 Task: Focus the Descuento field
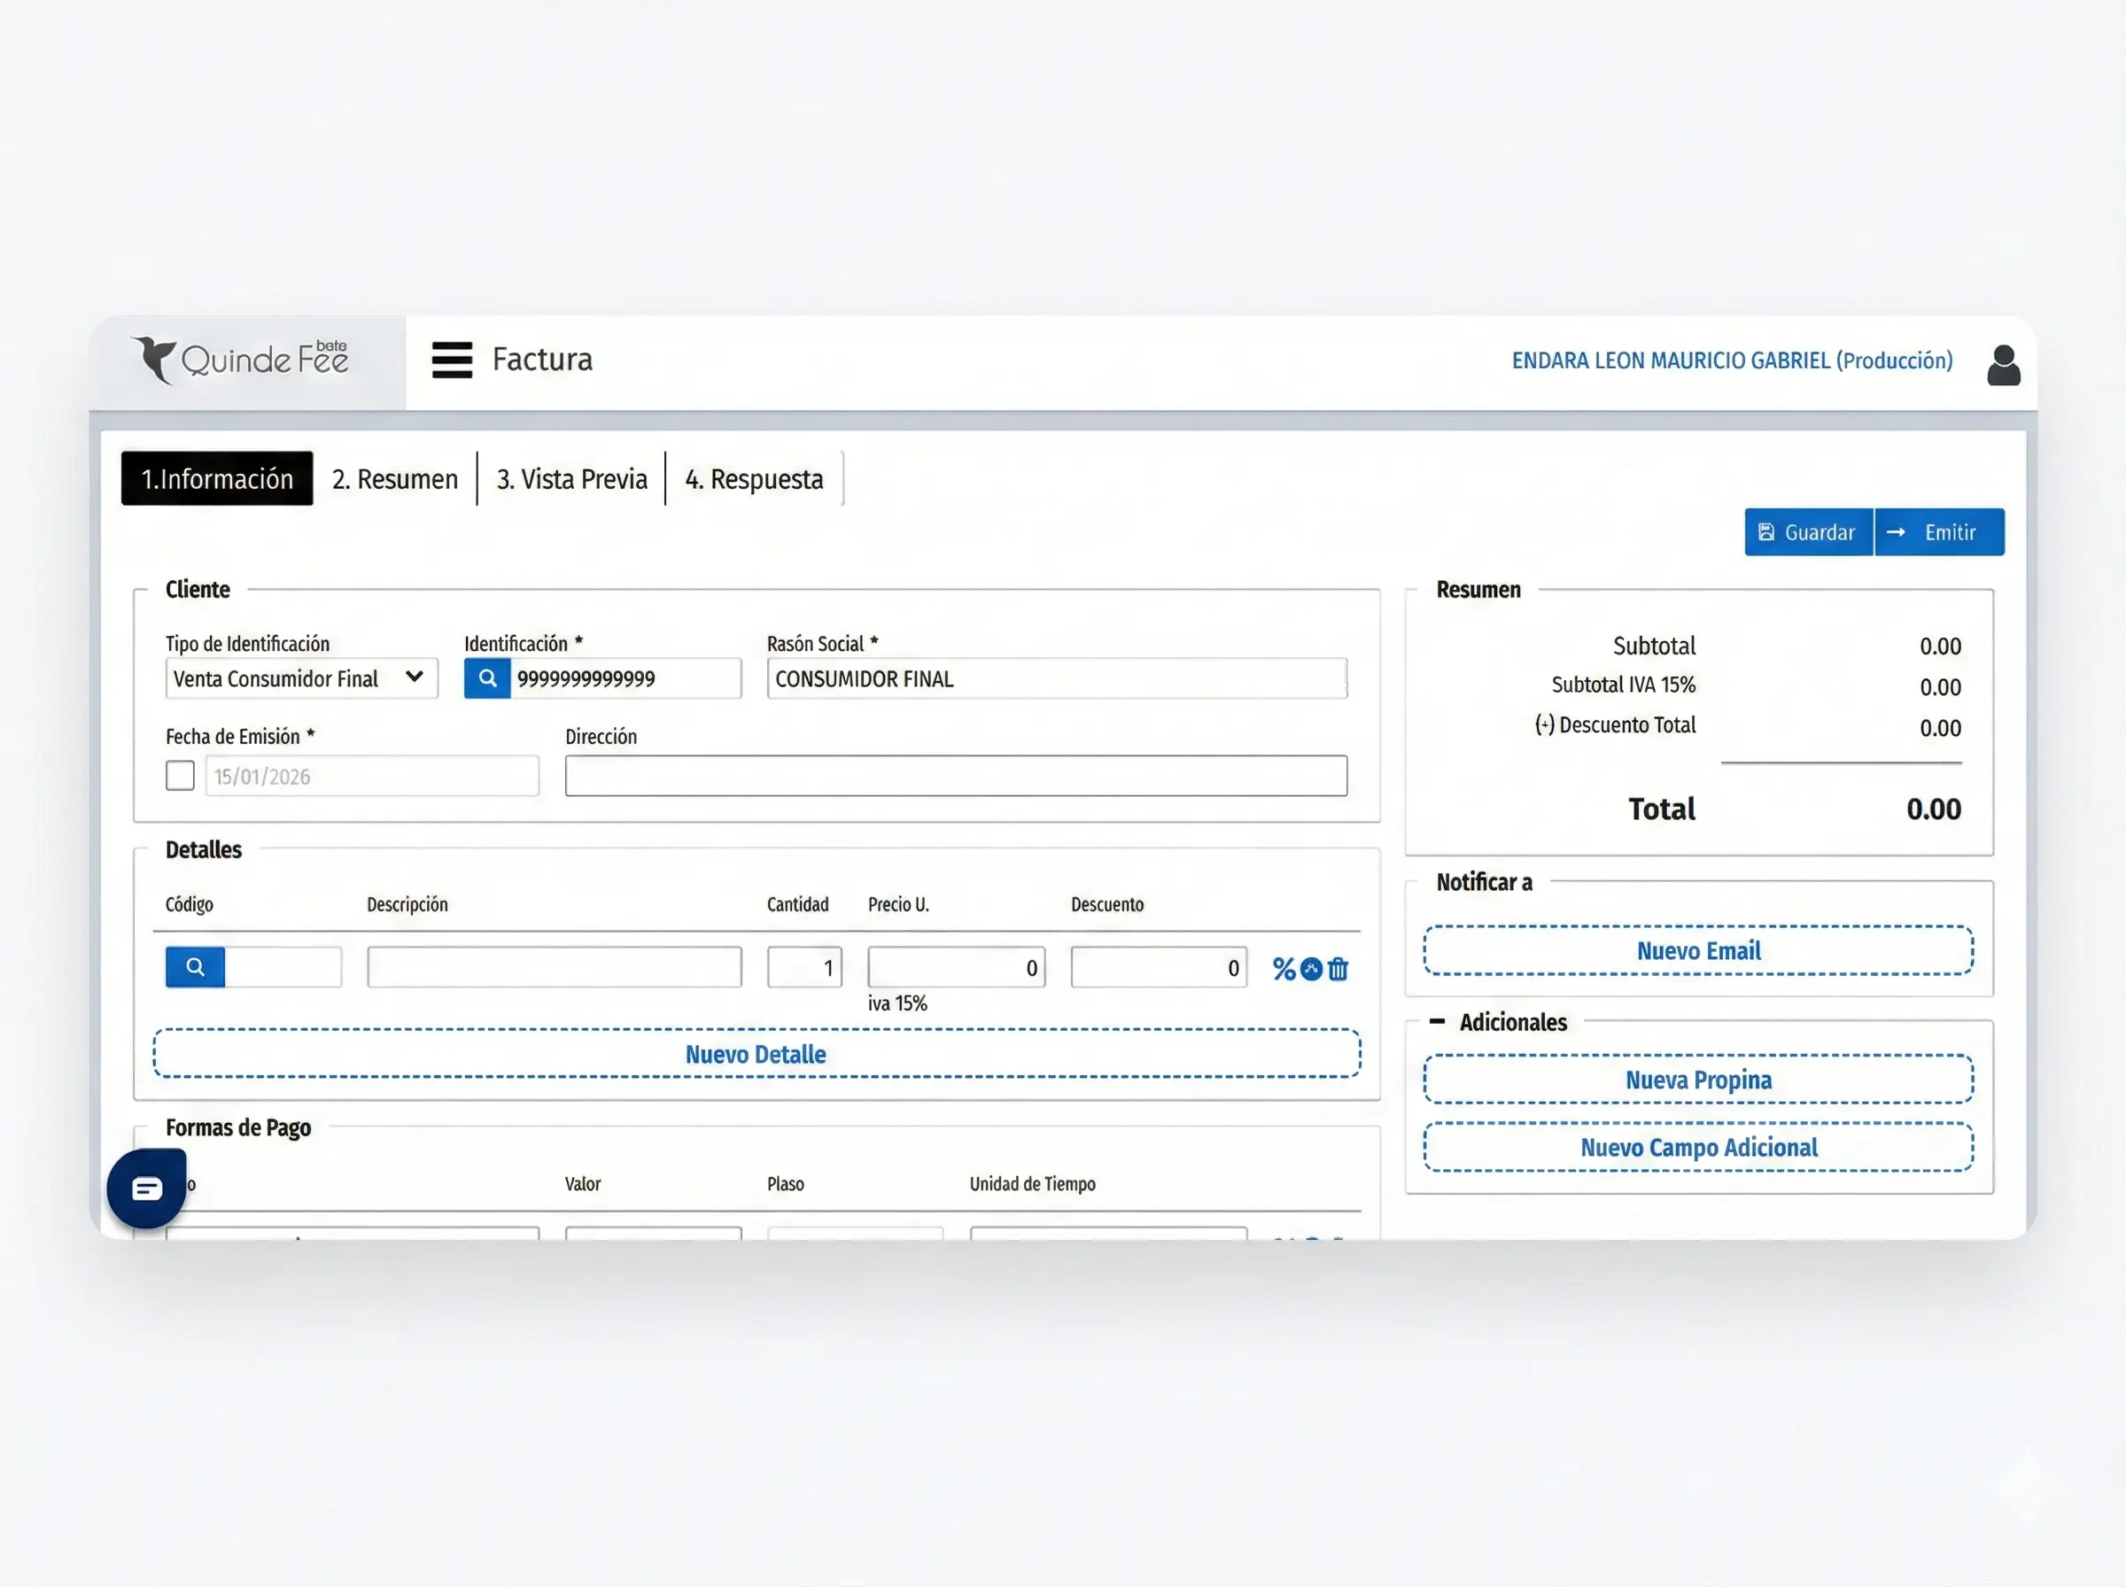pyautogui.click(x=1159, y=966)
